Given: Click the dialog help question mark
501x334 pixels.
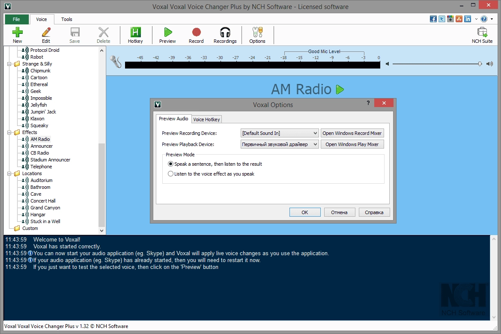Looking at the screenshot, I should click(x=368, y=103).
